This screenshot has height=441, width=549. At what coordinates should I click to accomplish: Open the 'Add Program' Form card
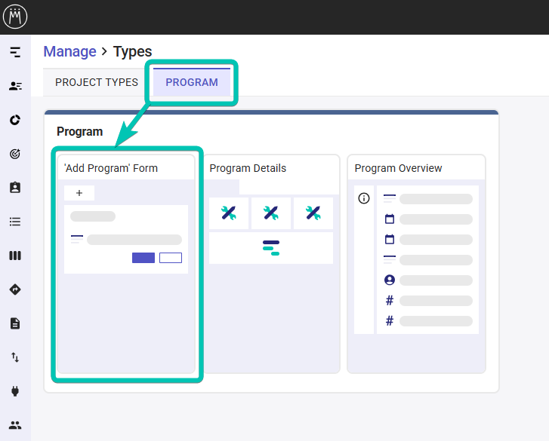pos(126,264)
